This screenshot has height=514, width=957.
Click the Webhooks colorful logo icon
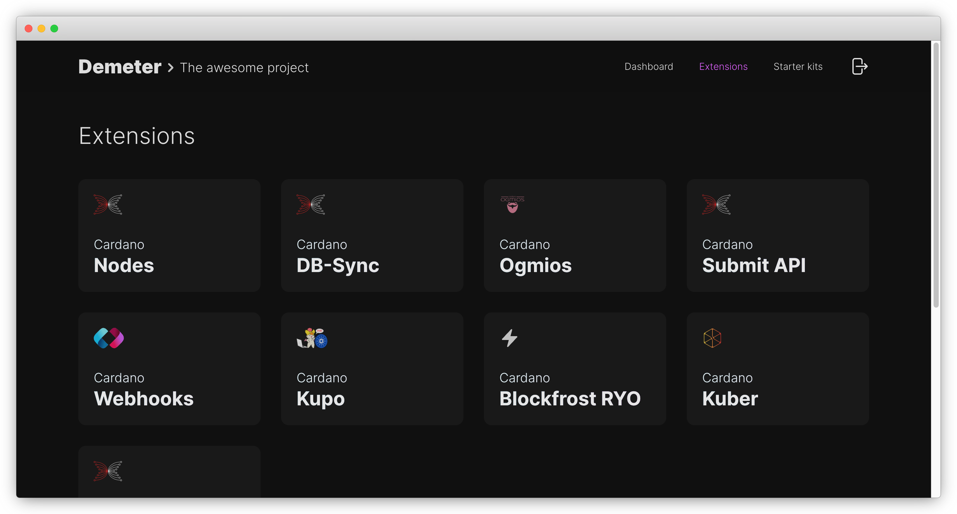pos(108,338)
